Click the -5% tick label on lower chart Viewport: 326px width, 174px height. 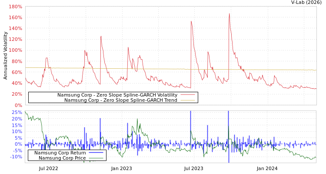tap(17, 151)
